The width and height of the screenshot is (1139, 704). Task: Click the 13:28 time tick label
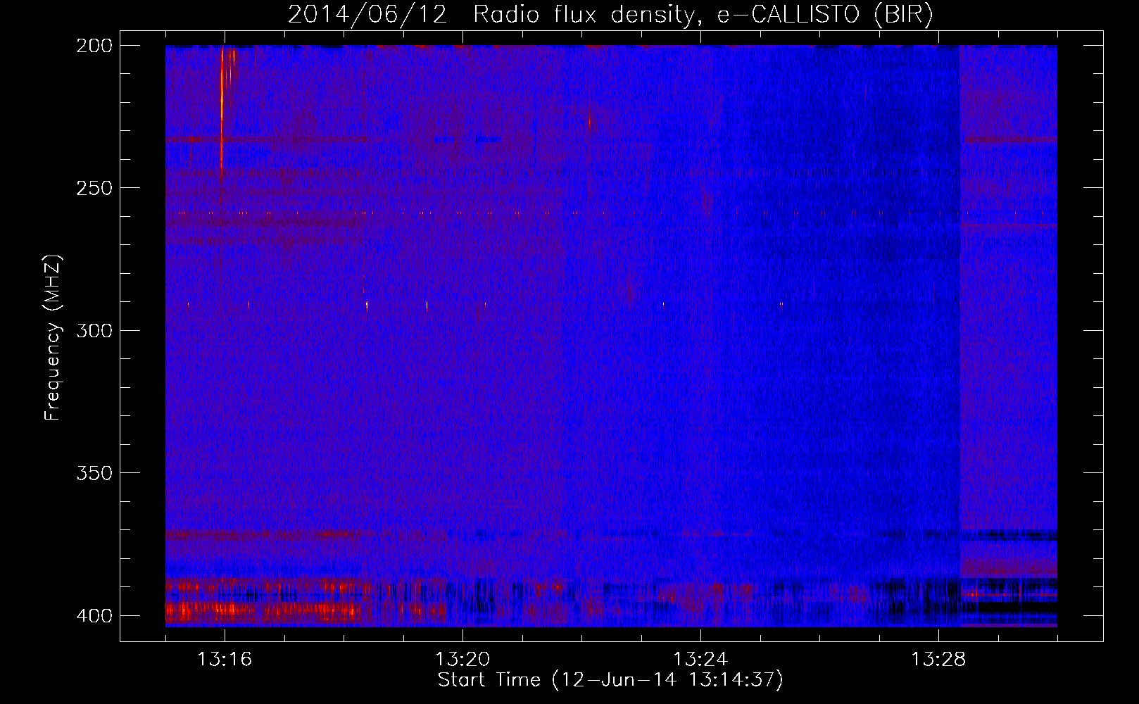tap(938, 659)
